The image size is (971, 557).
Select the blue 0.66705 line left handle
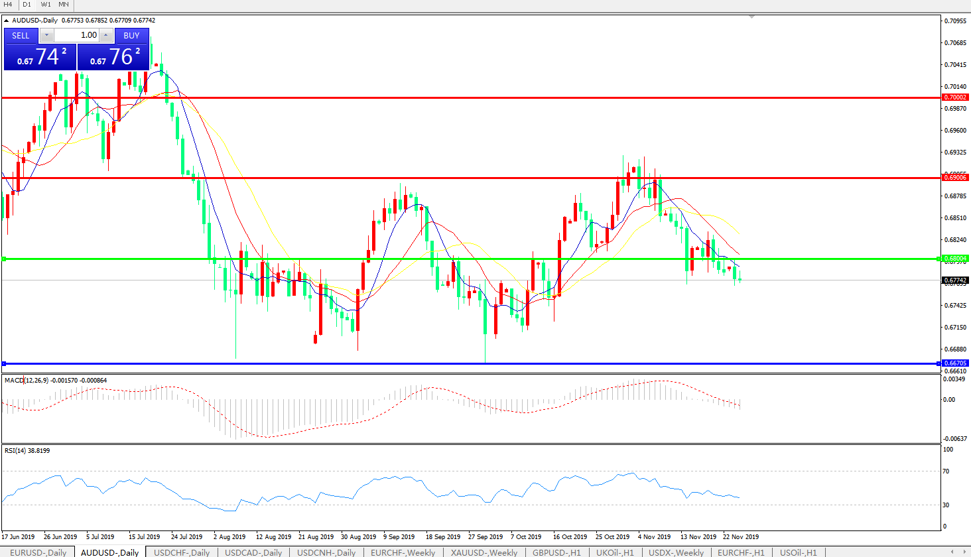click(x=4, y=363)
